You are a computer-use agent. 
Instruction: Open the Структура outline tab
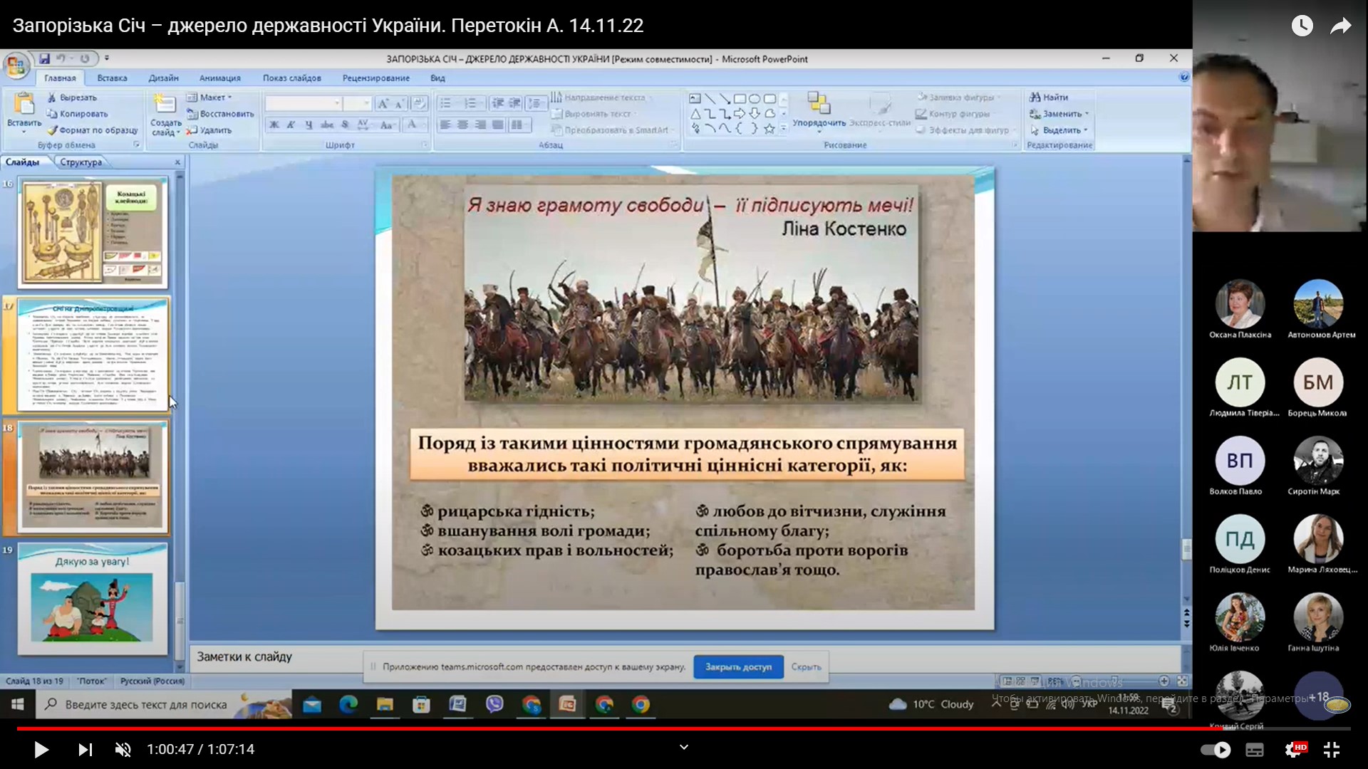click(81, 162)
